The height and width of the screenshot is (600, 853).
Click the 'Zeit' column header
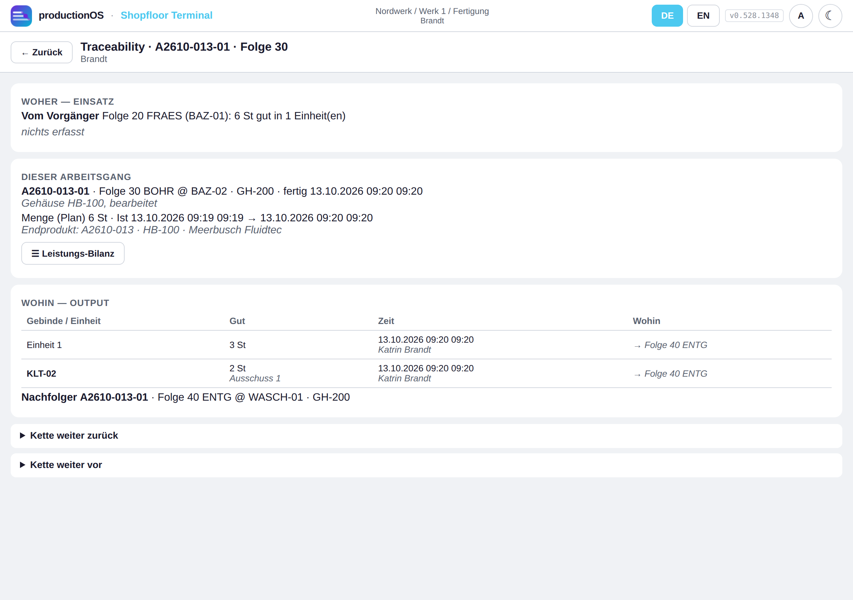click(386, 321)
